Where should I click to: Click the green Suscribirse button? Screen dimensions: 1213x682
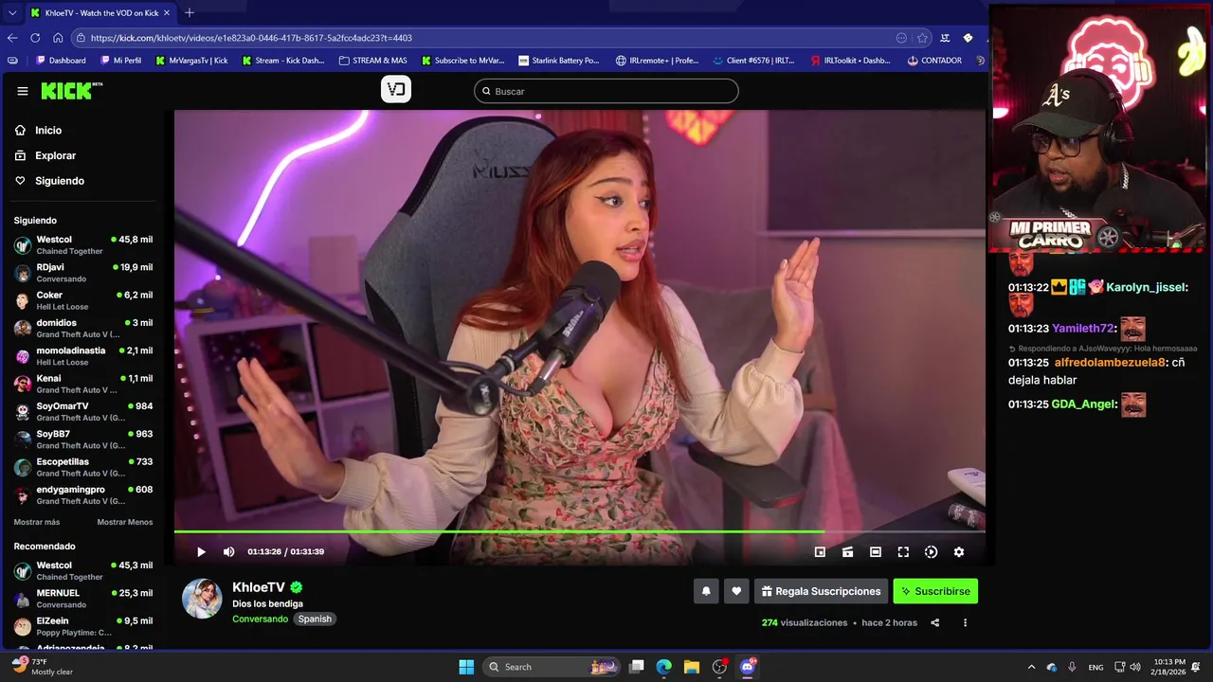[935, 591]
